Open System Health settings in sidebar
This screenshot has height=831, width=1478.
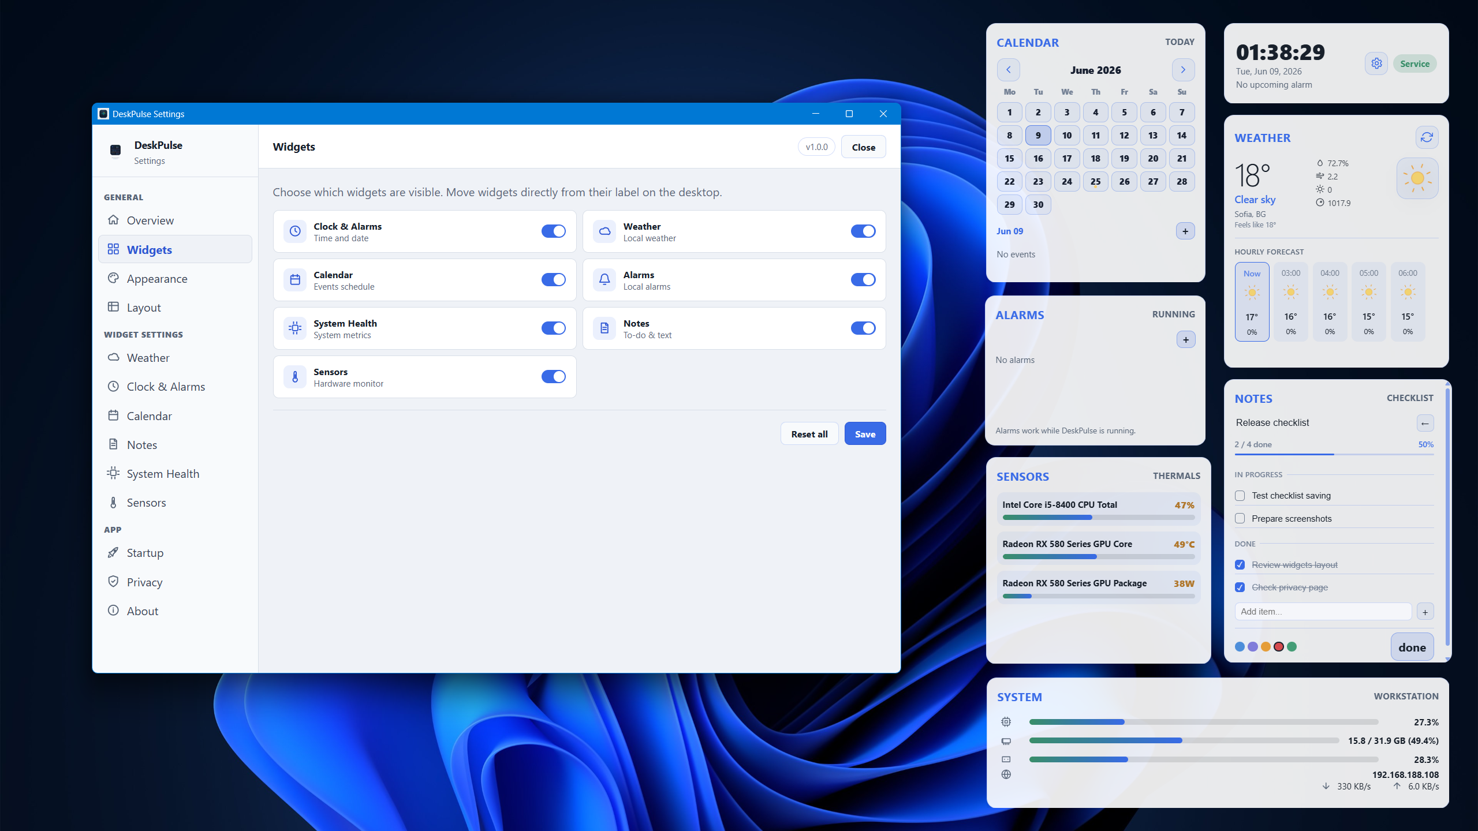[175, 474]
